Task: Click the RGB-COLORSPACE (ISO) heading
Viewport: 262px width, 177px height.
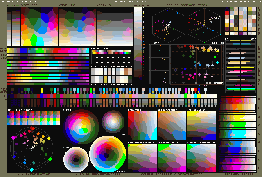Action: click(x=187, y=5)
